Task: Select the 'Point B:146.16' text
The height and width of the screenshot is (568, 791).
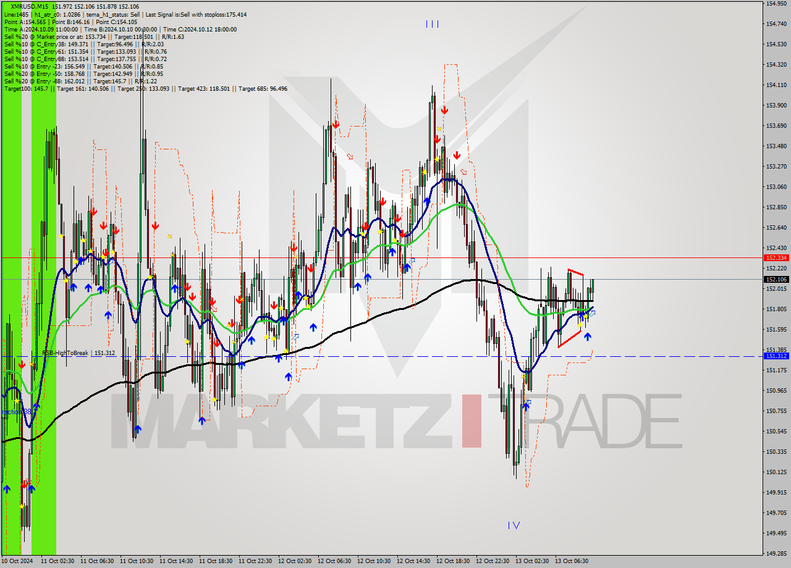Action: pos(72,22)
